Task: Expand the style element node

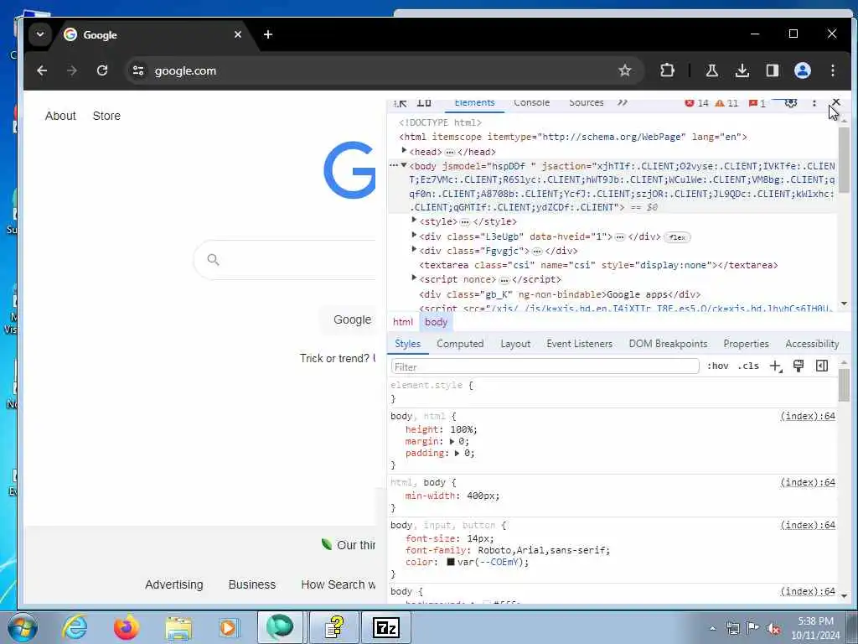Action: (414, 221)
